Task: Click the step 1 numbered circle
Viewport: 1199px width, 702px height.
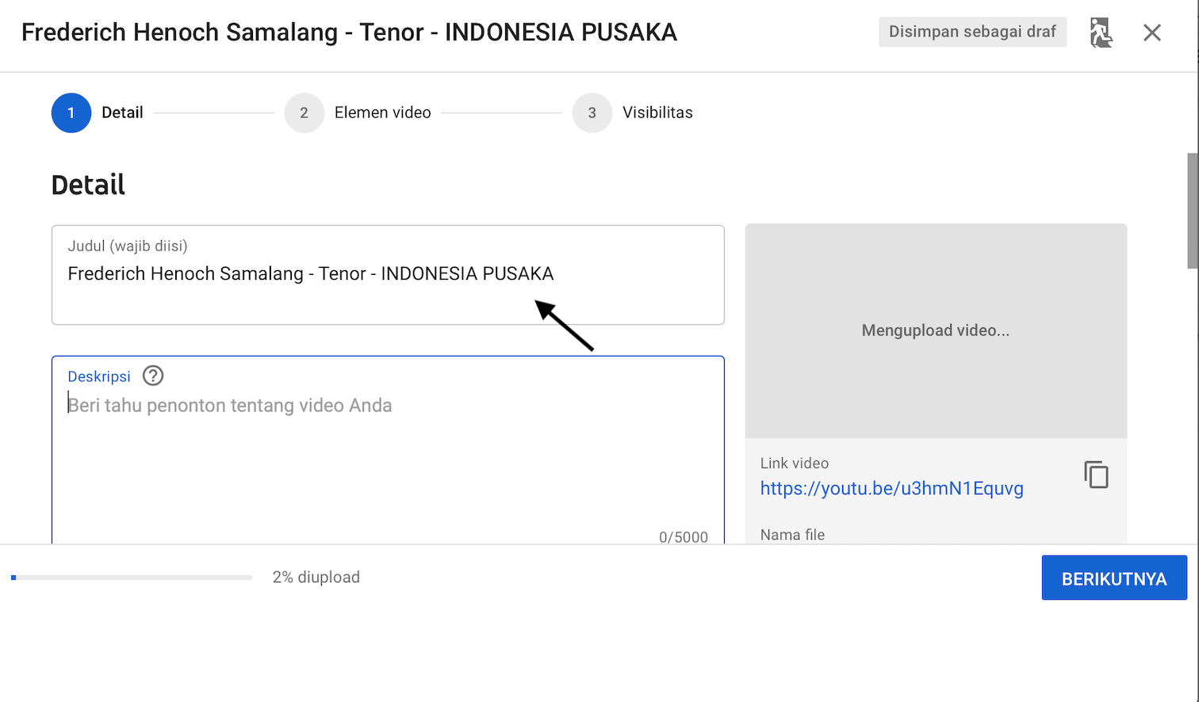Action: coord(71,113)
